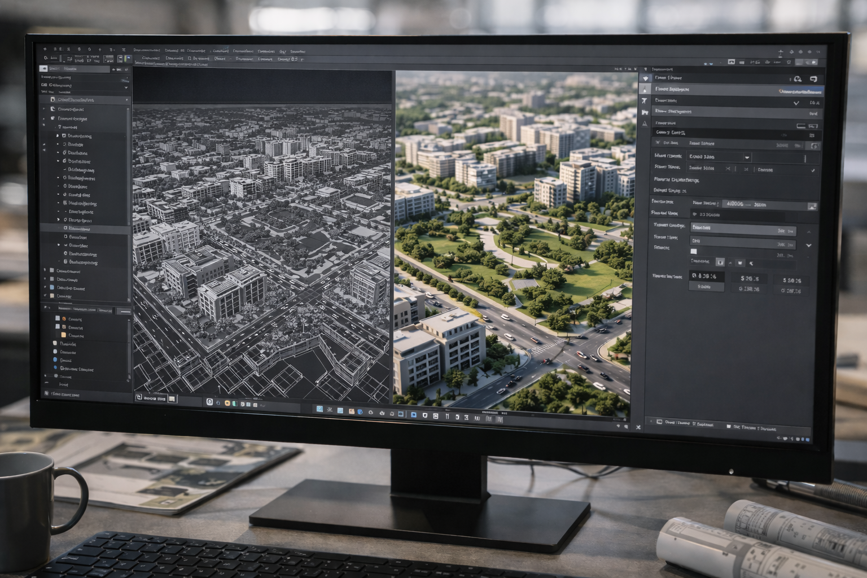Click the blue highlighted label in properties header
Image resolution: width=867 pixels, height=578 pixels.
click(x=800, y=91)
